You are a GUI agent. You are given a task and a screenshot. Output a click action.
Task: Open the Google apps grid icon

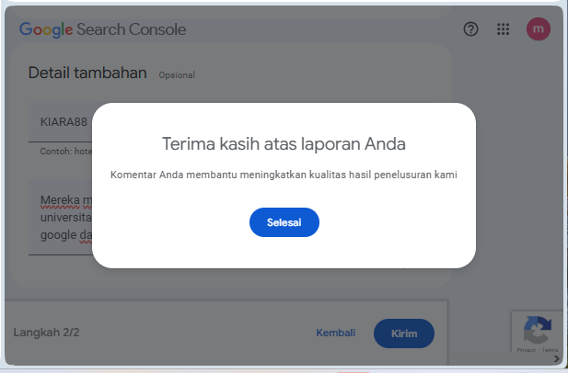[504, 29]
